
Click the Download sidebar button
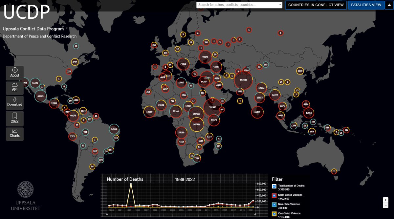pyautogui.click(x=15, y=102)
